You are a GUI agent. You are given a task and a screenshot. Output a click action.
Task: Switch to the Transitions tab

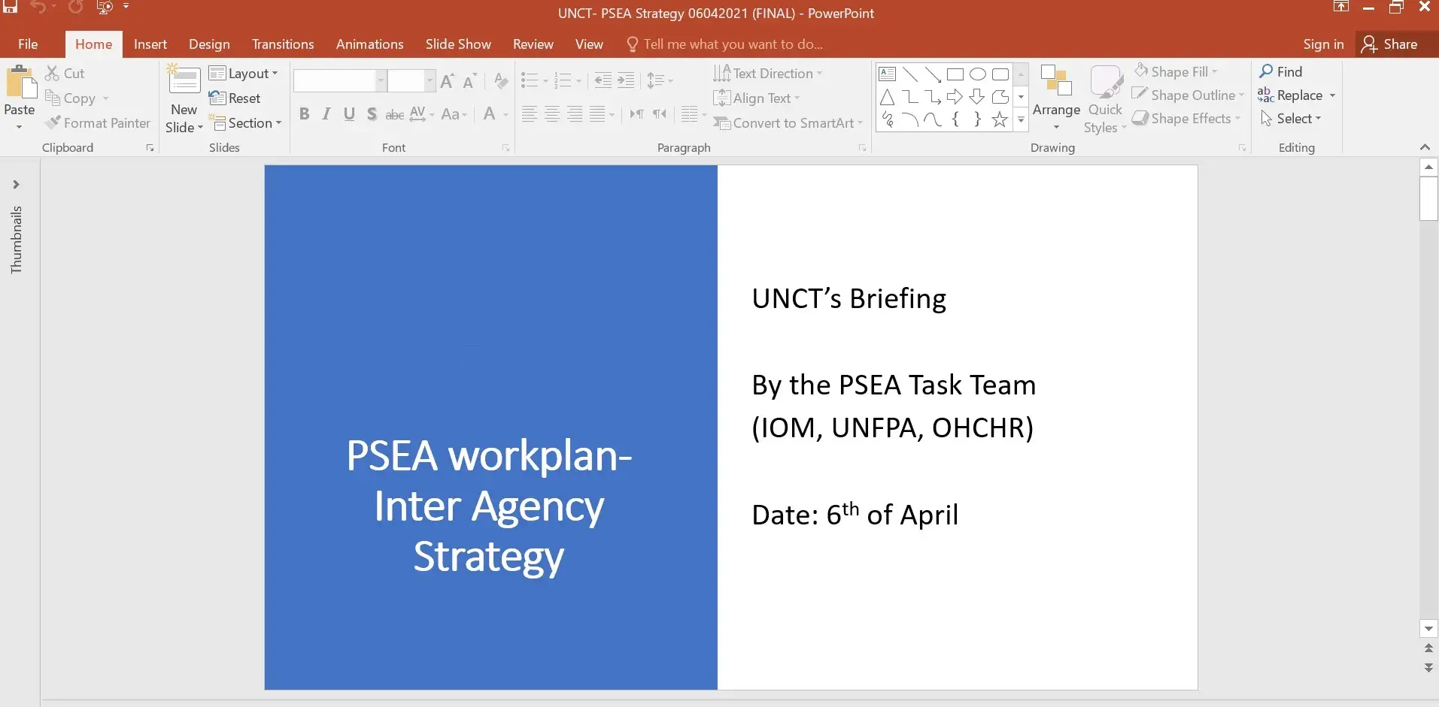click(x=283, y=44)
